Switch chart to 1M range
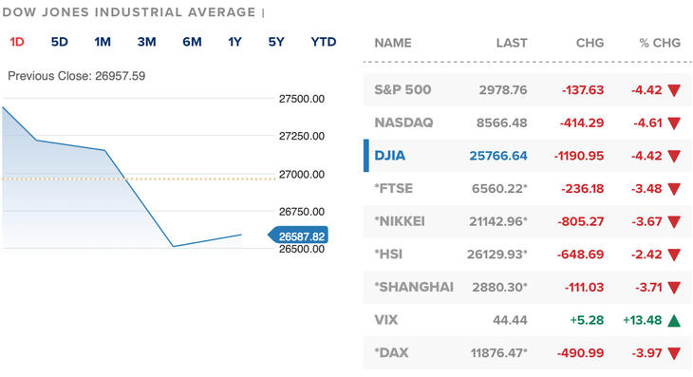 tap(103, 42)
